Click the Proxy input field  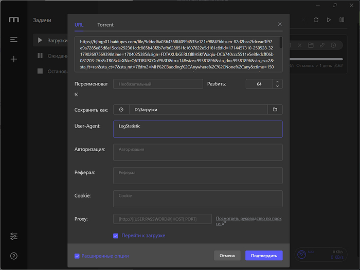click(163, 219)
